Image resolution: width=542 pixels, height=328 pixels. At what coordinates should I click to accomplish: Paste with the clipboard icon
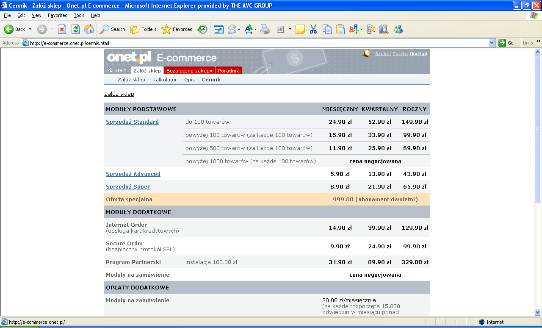[x=340, y=29]
